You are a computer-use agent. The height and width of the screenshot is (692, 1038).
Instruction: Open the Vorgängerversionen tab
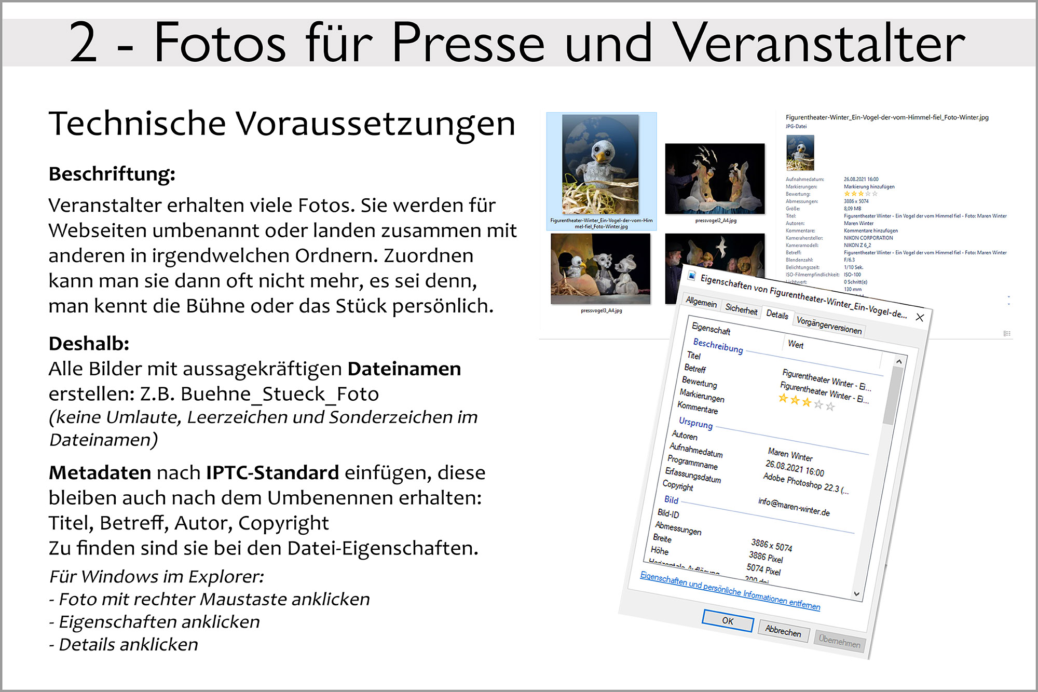(829, 325)
